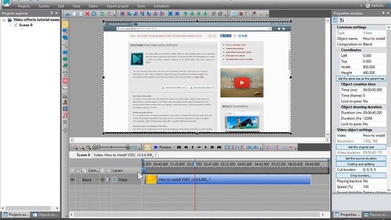Select the line drawing tool
This screenshot has width=391, height=220.
(x=65, y=46)
